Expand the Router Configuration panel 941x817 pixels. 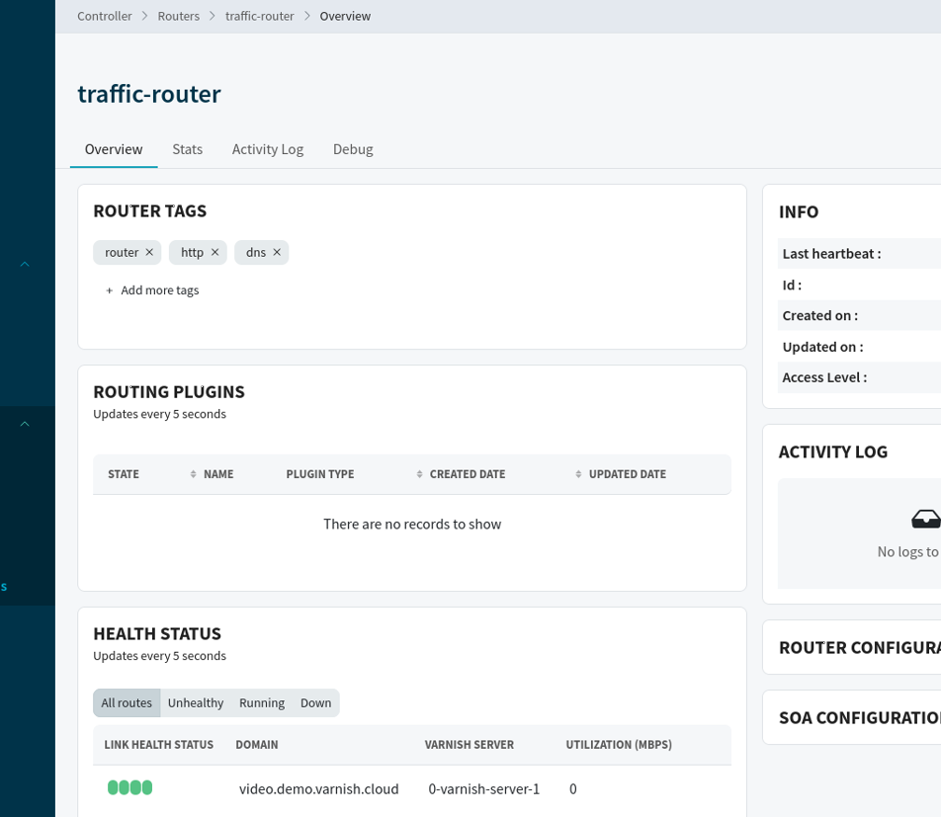[858, 648]
